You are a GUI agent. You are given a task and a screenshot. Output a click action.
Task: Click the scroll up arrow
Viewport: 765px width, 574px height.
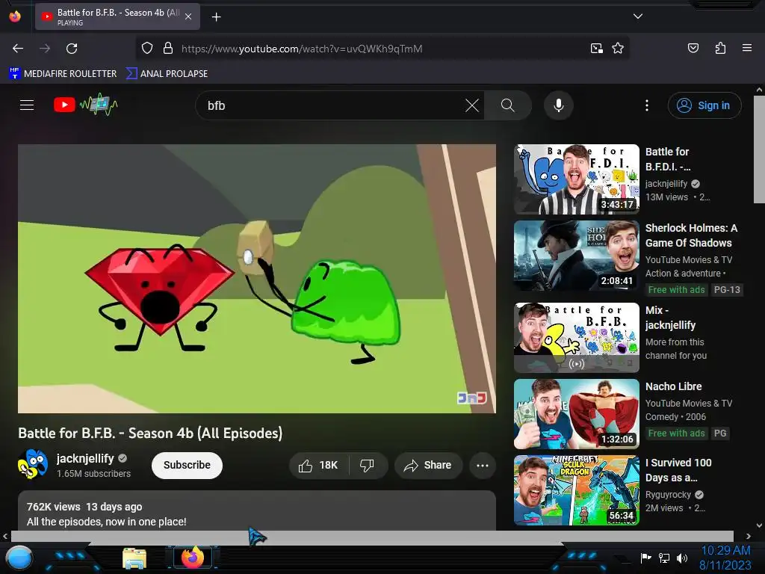click(x=759, y=90)
